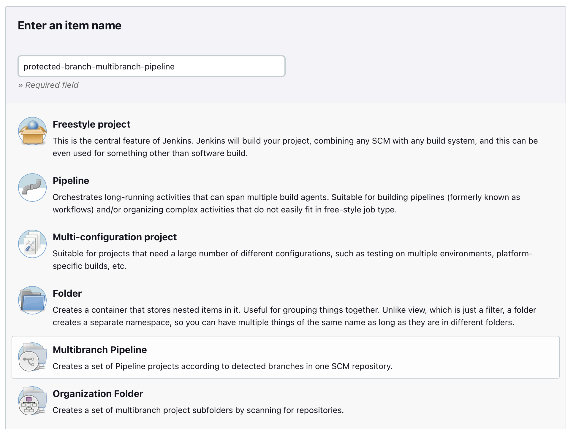Click the Multi-configuration project tools icon

coord(32,244)
